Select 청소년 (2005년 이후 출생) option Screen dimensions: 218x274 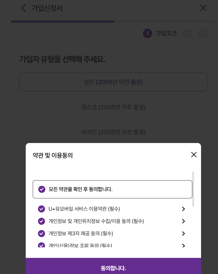click(x=113, y=107)
